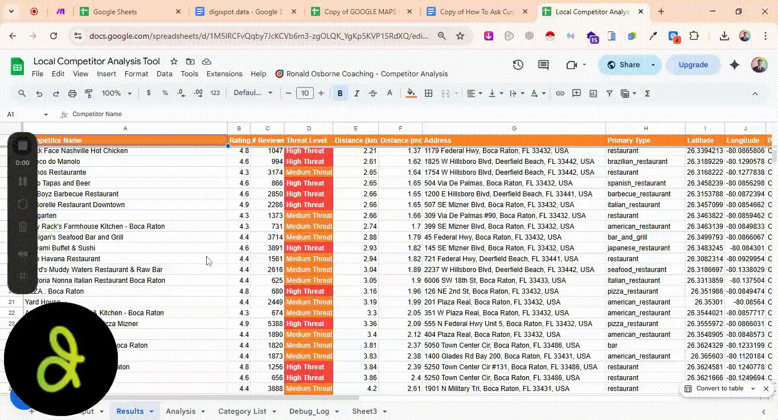Open the comments panel icon
The width and height of the screenshot is (778, 420).
pos(543,65)
